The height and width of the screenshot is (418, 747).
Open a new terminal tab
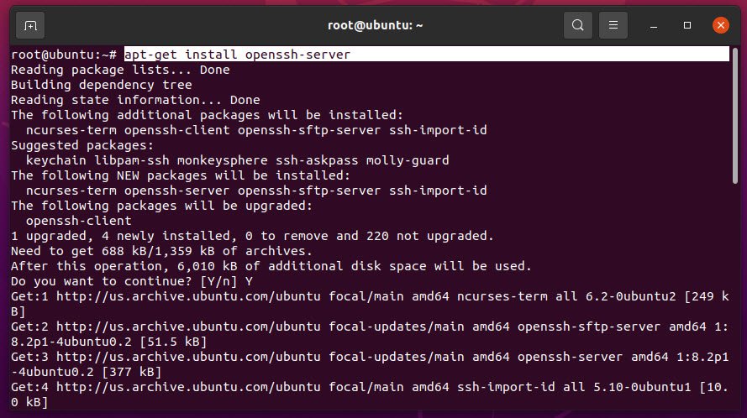tap(30, 25)
